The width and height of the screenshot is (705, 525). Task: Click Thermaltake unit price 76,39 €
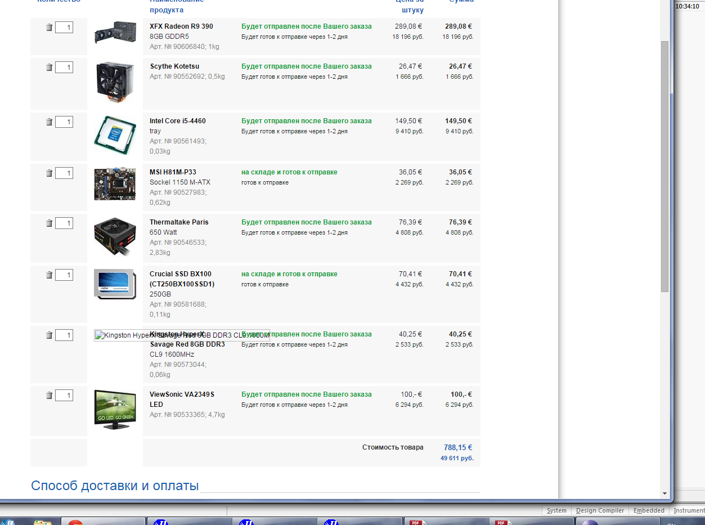pos(411,222)
